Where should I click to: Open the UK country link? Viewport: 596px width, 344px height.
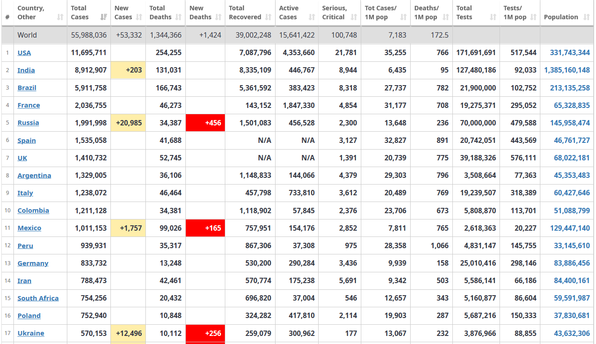tap(22, 158)
